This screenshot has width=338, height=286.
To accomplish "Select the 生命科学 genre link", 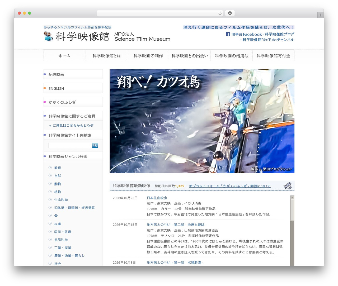I will pos(61,200).
